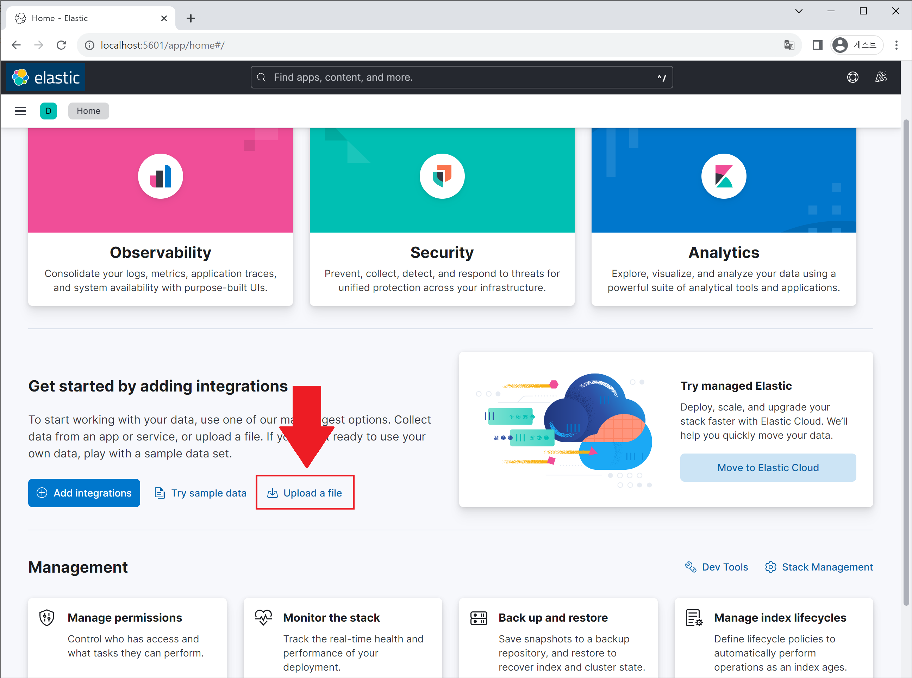Open a new browser tab
The image size is (912, 678).
point(191,18)
